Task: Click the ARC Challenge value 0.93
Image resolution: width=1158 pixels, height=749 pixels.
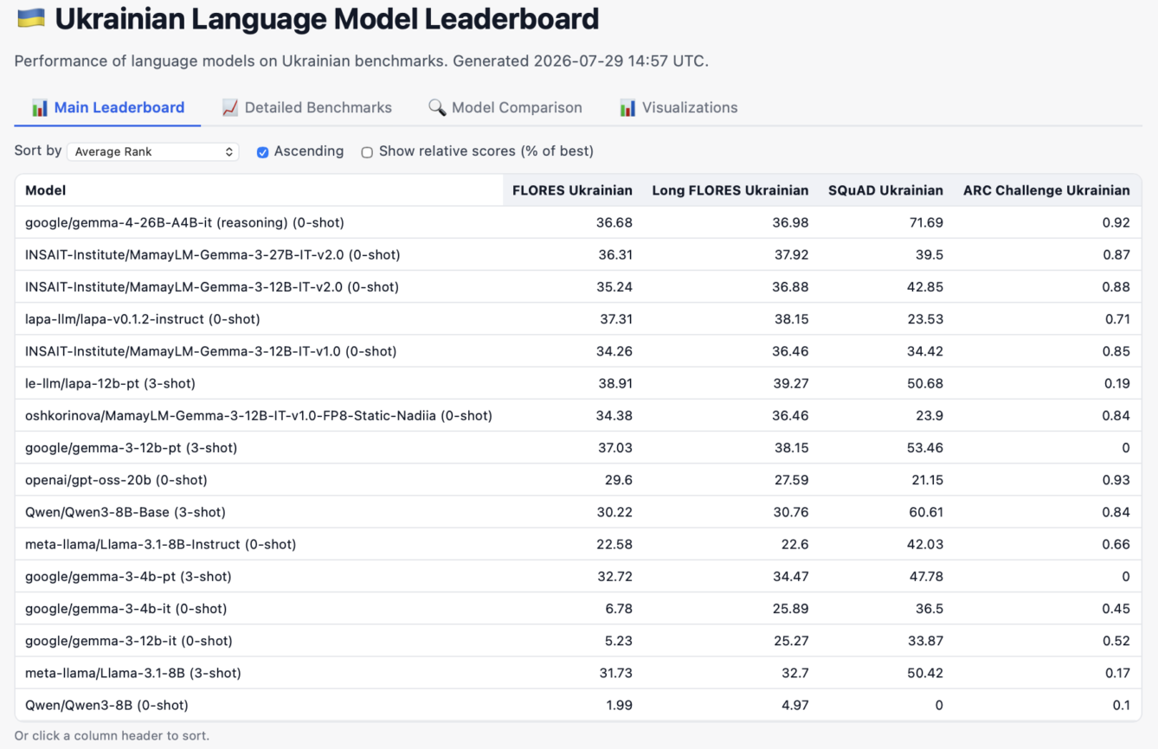Action: point(1116,480)
